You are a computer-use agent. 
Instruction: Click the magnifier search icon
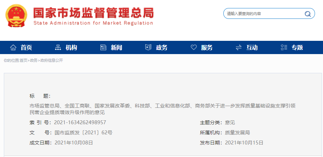tap(308, 14)
